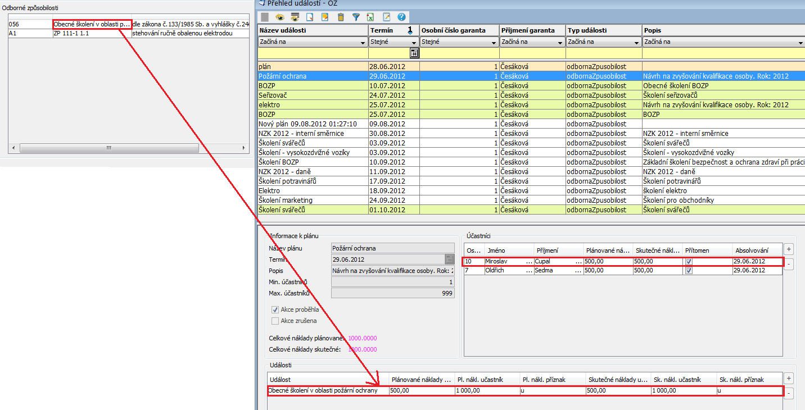The width and height of the screenshot is (805, 410).
Task: Open help with the question mark icon
Action: [x=401, y=17]
